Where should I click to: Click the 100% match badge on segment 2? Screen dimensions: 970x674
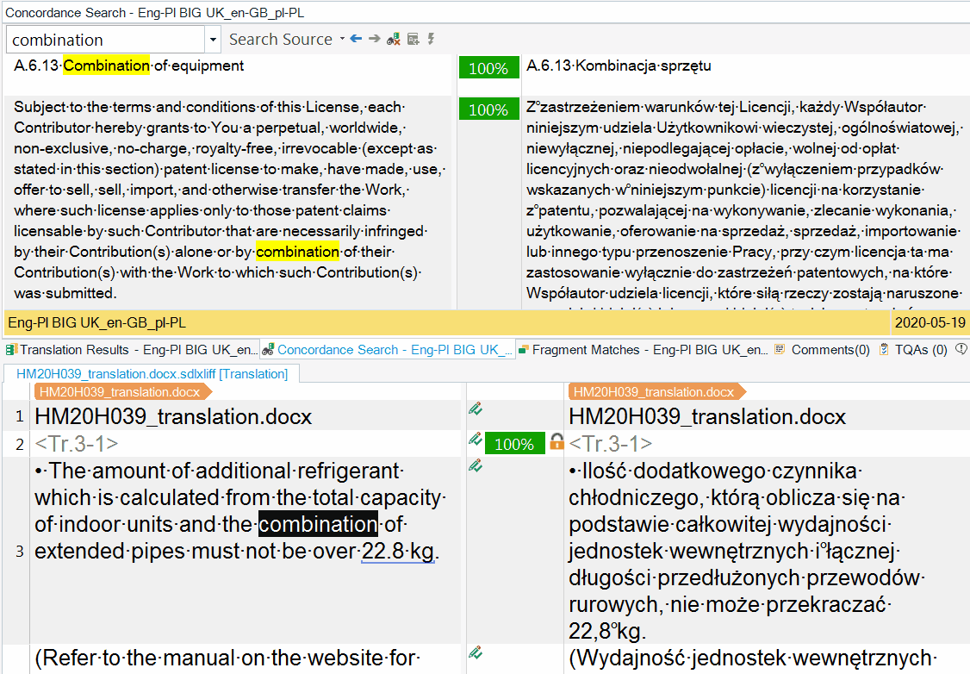pyautogui.click(x=514, y=444)
